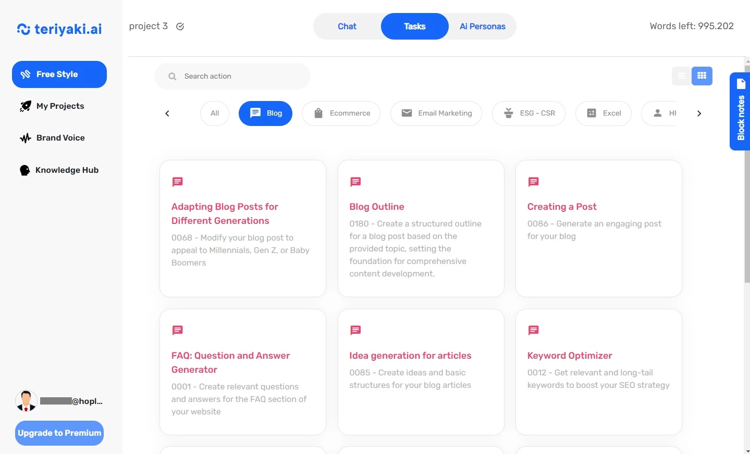Image resolution: width=750 pixels, height=454 pixels.
Task: Click the message icon in Blog chip
Action: (x=255, y=113)
